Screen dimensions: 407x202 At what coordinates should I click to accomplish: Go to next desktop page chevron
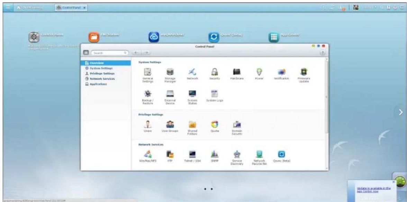point(401,112)
